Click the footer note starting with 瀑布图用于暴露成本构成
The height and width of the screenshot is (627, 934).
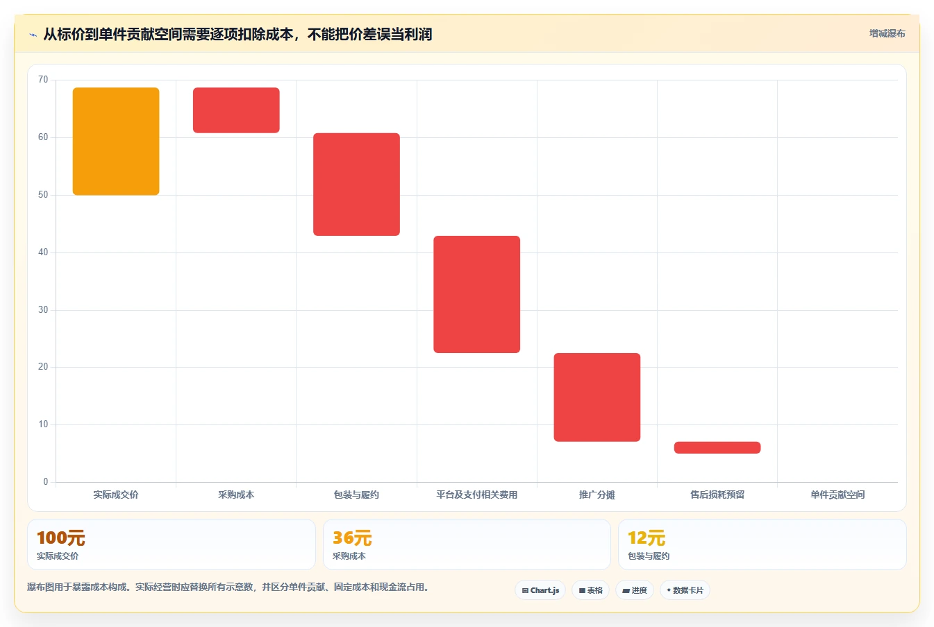pos(230,587)
